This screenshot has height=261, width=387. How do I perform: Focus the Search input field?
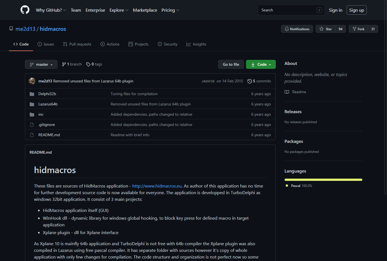tap(291, 10)
